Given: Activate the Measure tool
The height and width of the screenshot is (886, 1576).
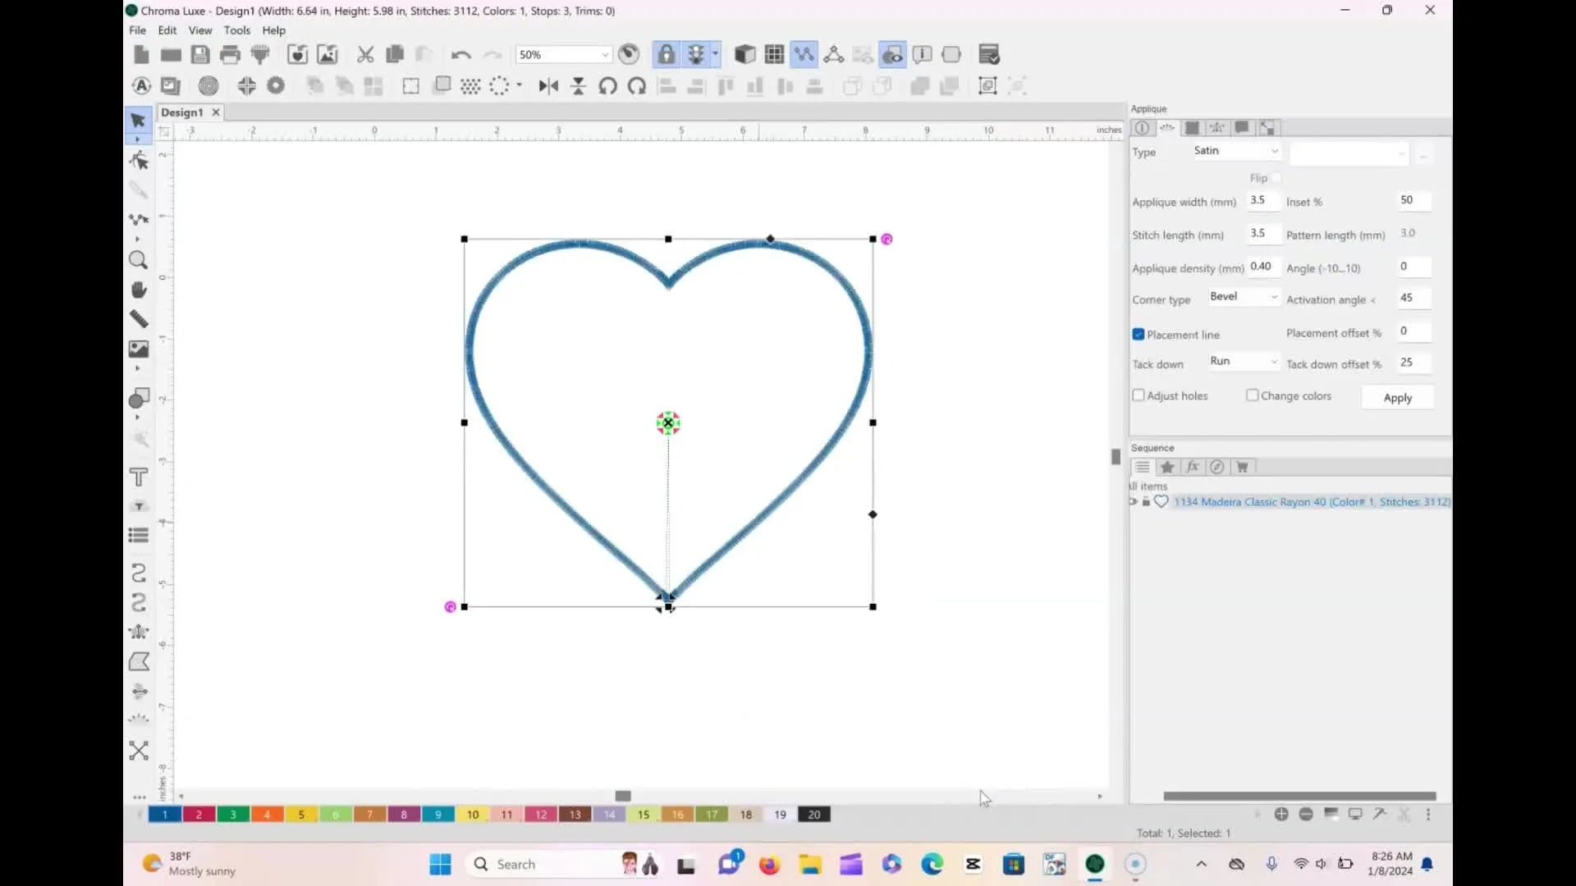Looking at the screenshot, I should (138, 318).
